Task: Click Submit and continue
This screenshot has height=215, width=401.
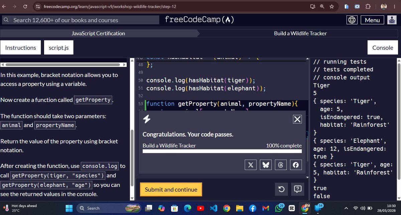Action: click(x=171, y=190)
